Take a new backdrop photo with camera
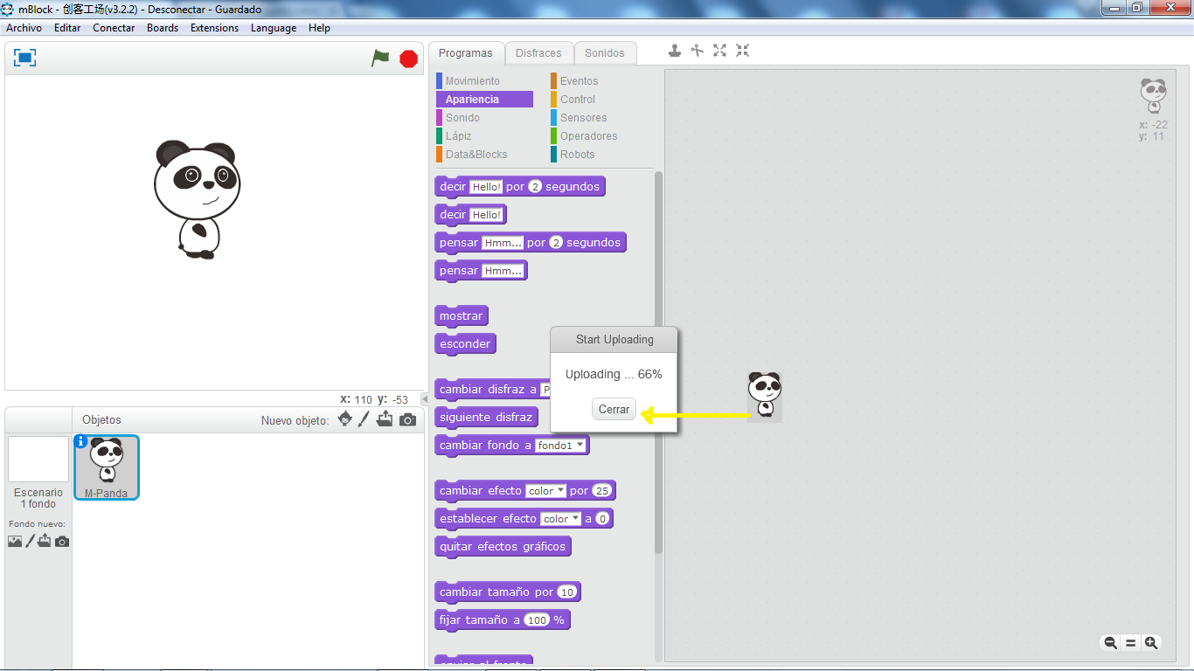This screenshot has height=671, width=1194. pyautogui.click(x=61, y=542)
